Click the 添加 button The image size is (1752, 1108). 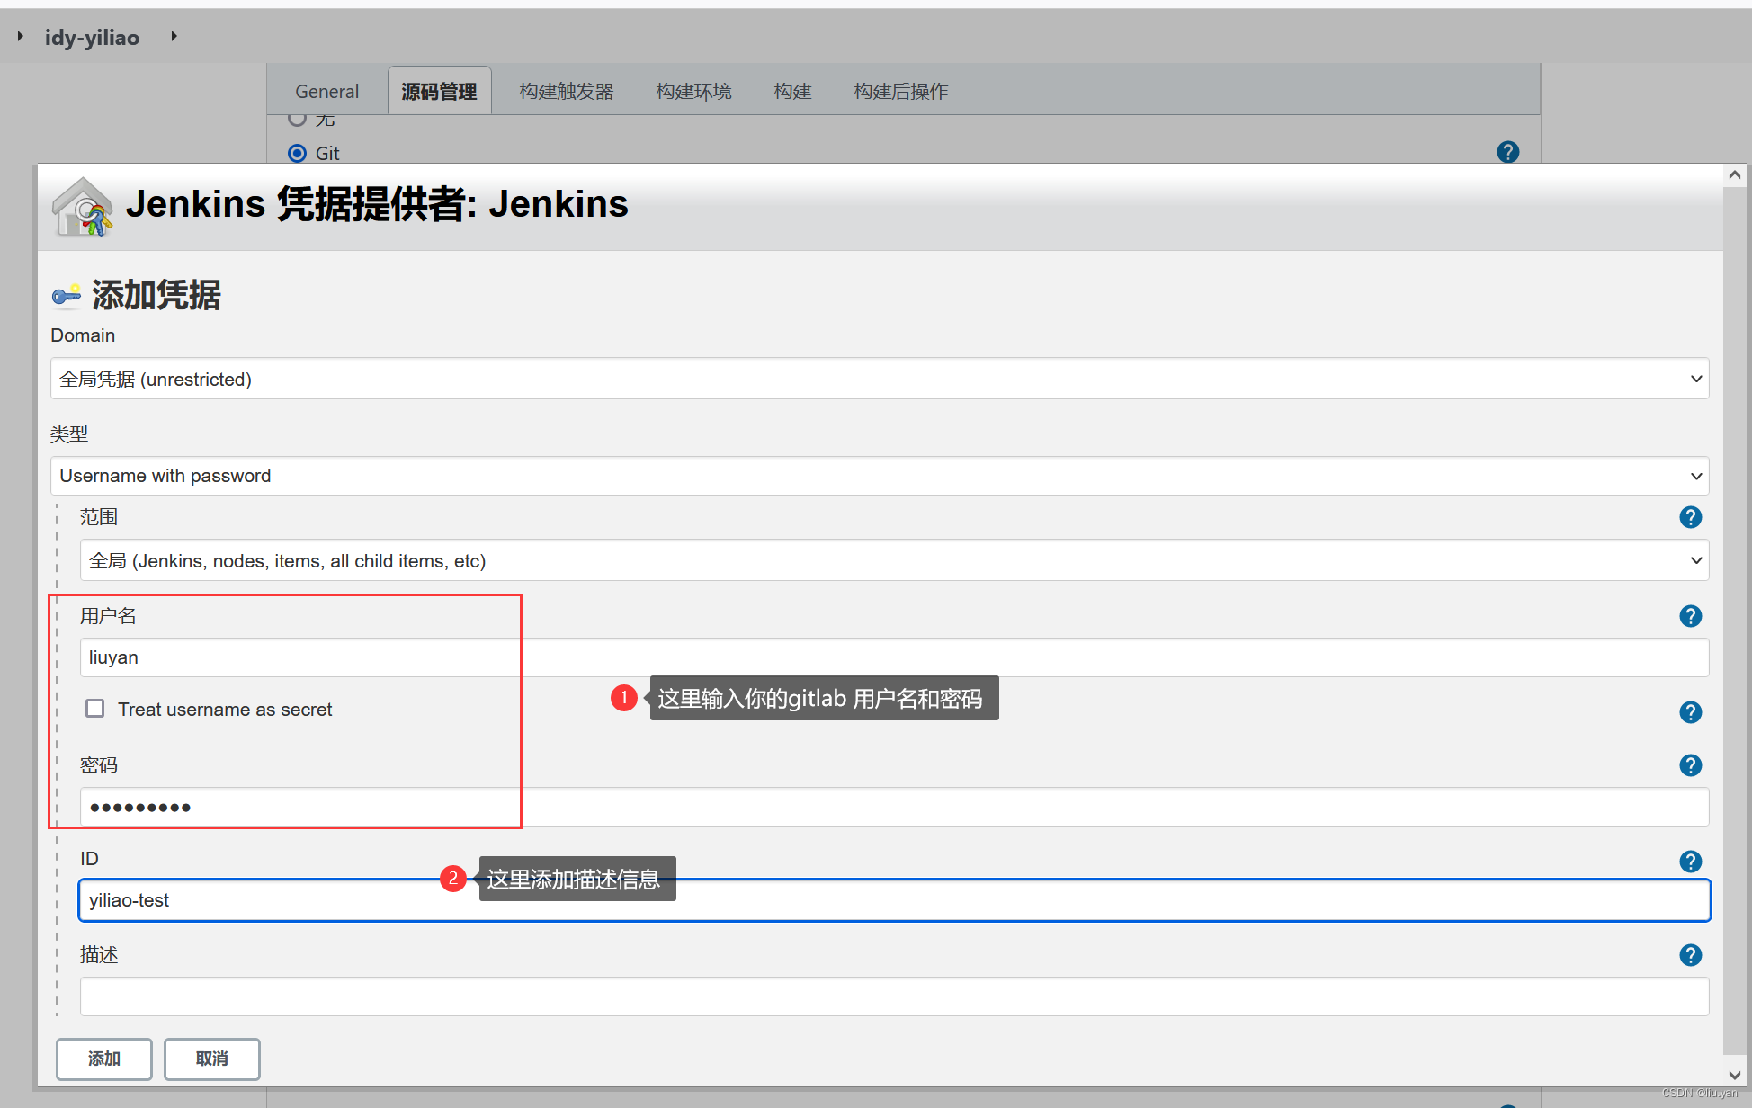(104, 1059)
